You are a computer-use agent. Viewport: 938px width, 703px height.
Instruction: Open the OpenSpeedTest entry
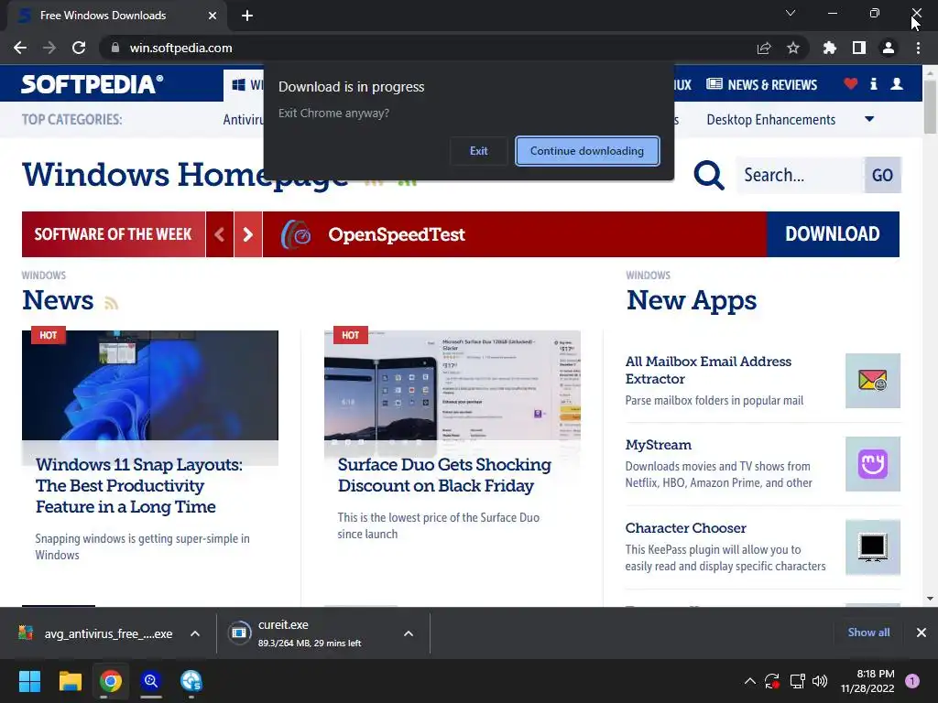click(396, 234)
